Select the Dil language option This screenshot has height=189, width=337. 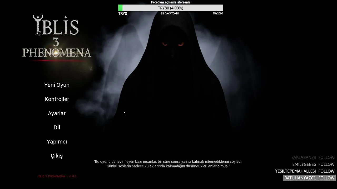pos(57,128)
